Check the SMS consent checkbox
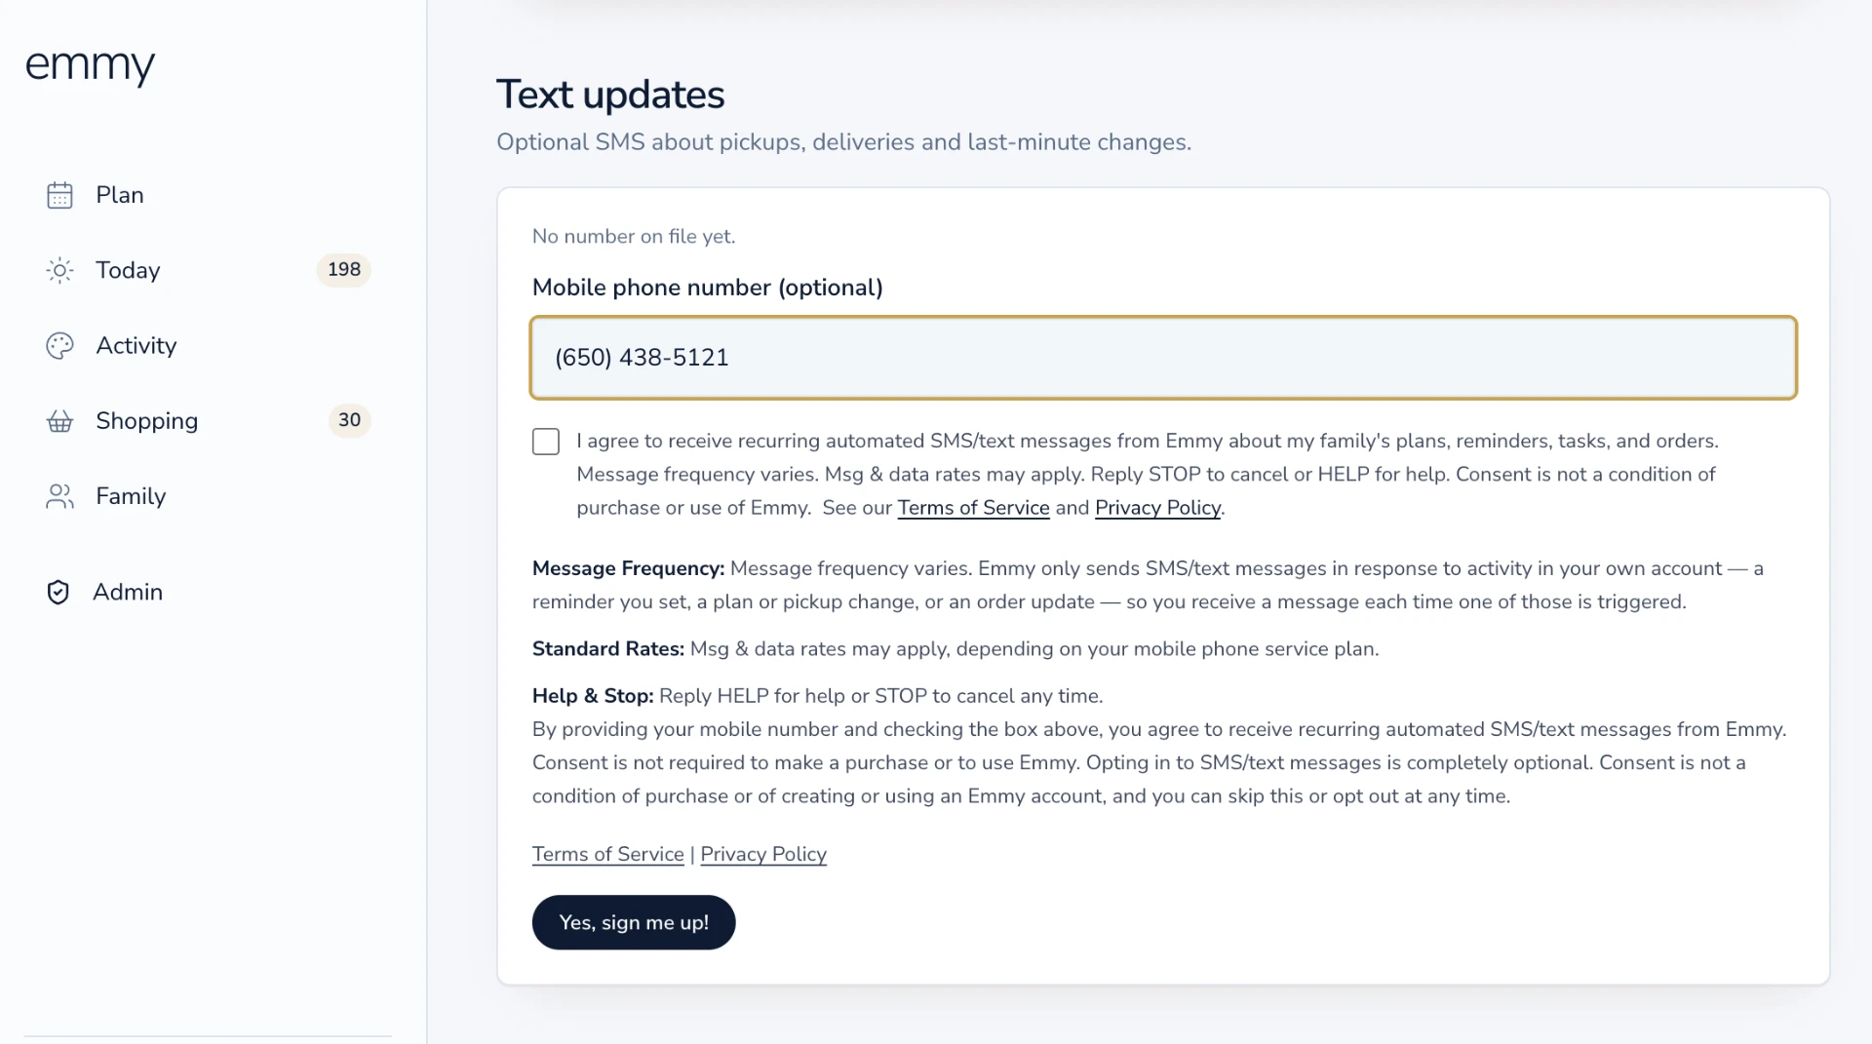The width and height of the screenshot is (1872, 1044). click(x=546, y=442)
